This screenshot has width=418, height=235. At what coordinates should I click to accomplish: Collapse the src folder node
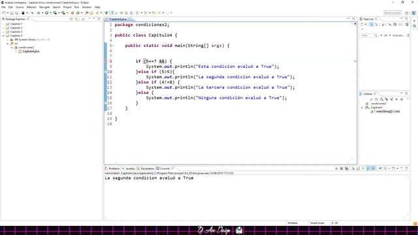click(7, 44)
